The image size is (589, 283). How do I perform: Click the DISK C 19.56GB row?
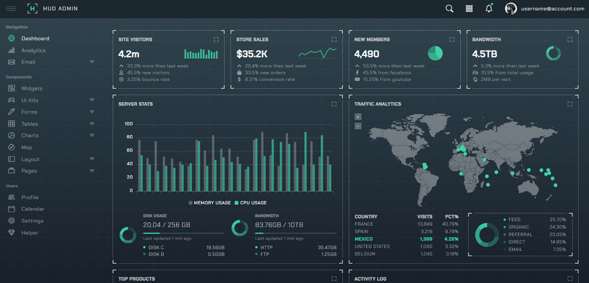click(184, 248)
